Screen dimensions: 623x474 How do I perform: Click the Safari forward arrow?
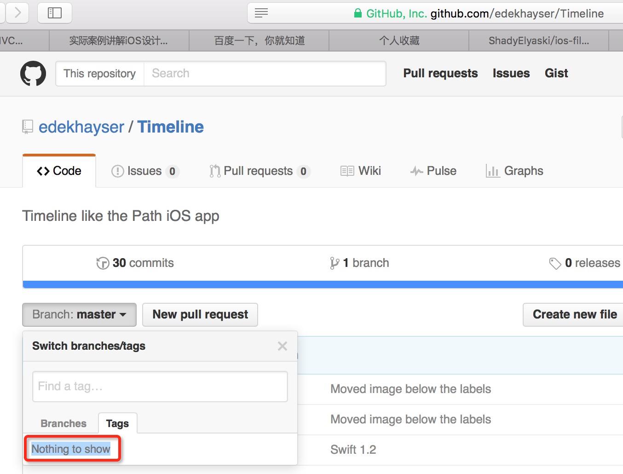point(17,12)
